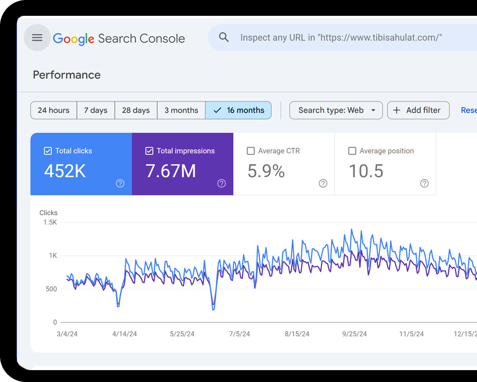Click the Google Search Console logo

click(119, 38)
